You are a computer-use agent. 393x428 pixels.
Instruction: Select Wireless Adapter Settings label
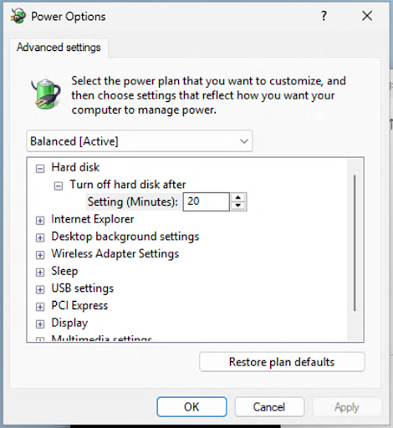coord(115,254)
